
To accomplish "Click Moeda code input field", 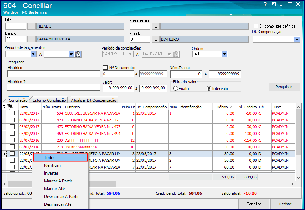I will coord(140,39).
